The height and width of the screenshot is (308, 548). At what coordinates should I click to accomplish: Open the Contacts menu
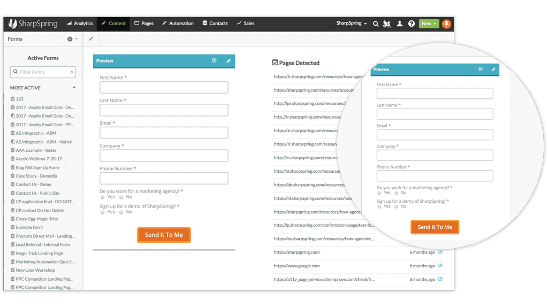pyautogui.click(x=215, y=24)
